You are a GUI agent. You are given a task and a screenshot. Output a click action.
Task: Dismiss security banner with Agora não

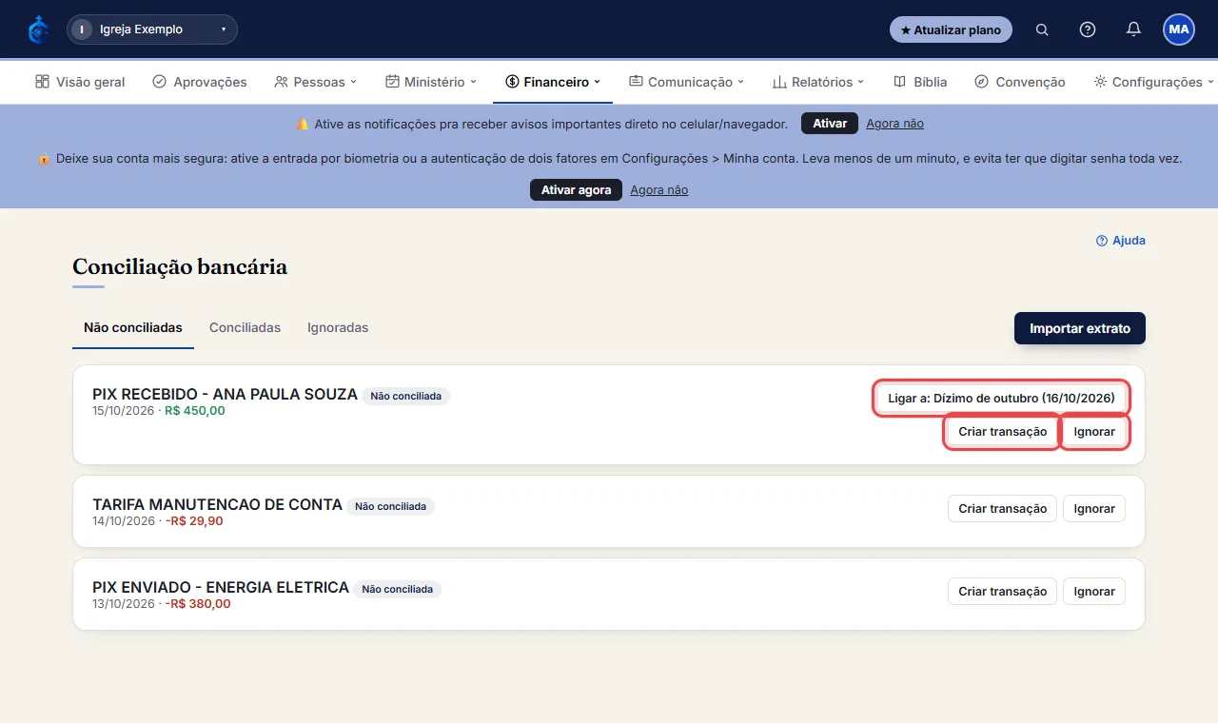[658, 190]
